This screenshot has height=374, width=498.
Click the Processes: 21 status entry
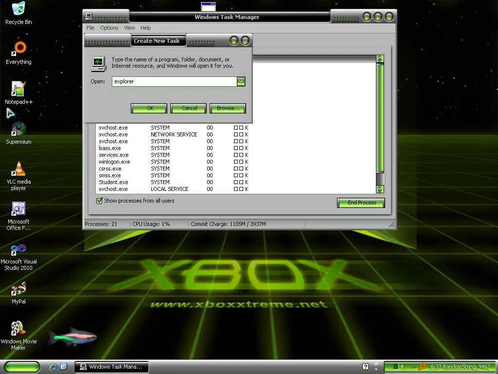point(101,224)
